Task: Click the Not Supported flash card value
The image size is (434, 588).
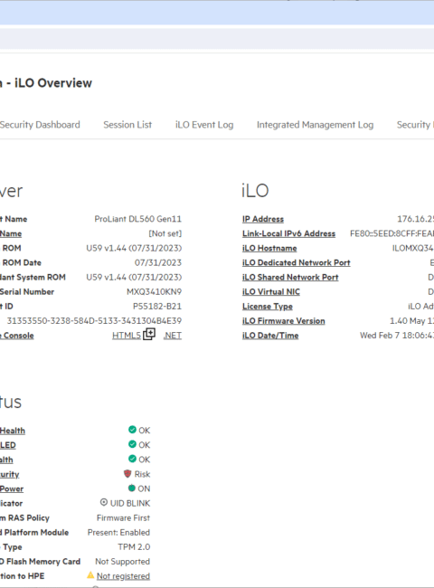Action: click(123, 562)
